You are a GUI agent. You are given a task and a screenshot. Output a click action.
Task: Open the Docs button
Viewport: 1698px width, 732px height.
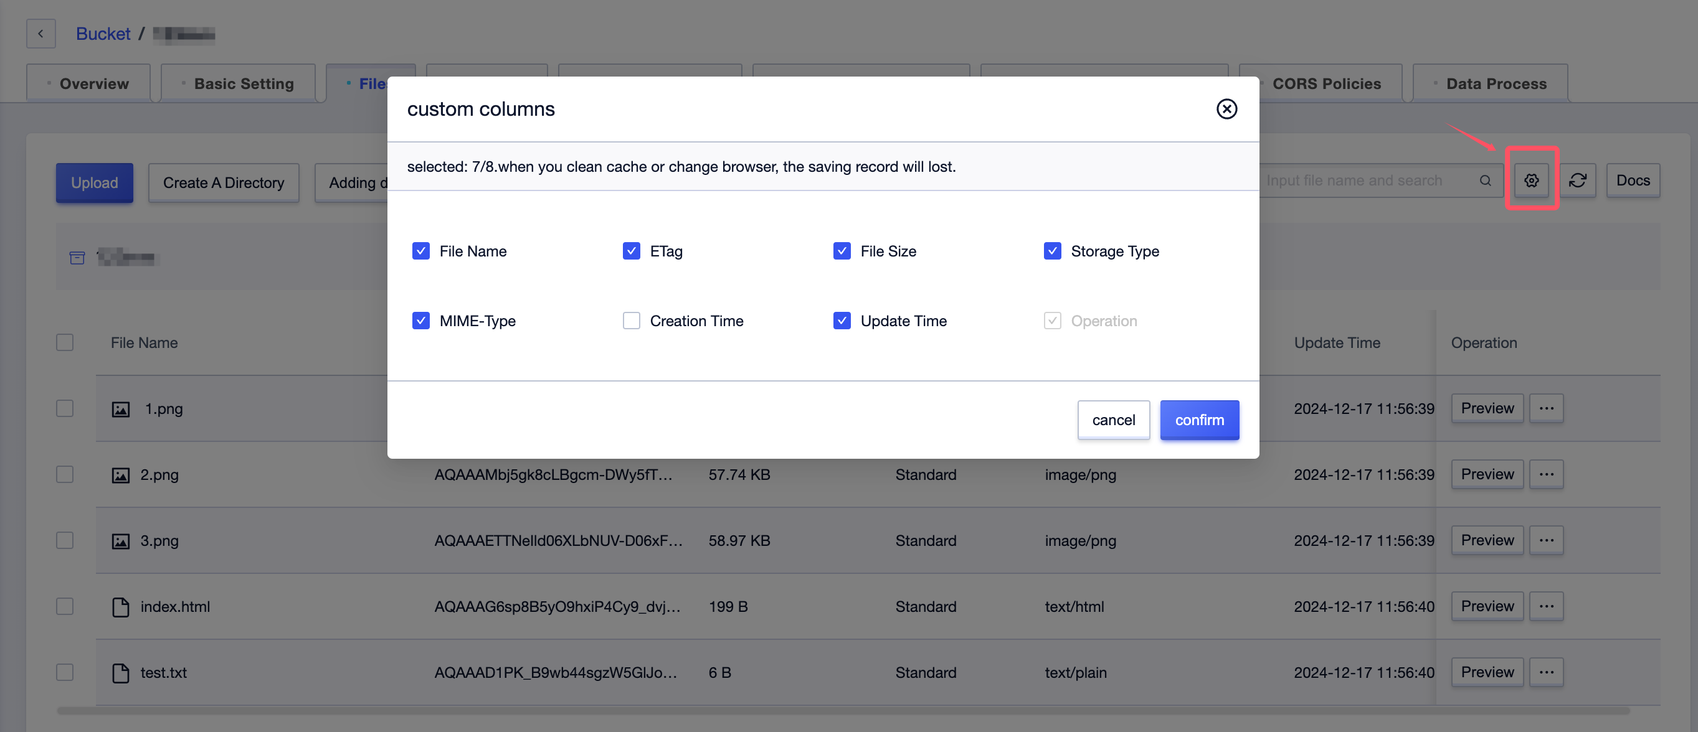[1633, 180]
